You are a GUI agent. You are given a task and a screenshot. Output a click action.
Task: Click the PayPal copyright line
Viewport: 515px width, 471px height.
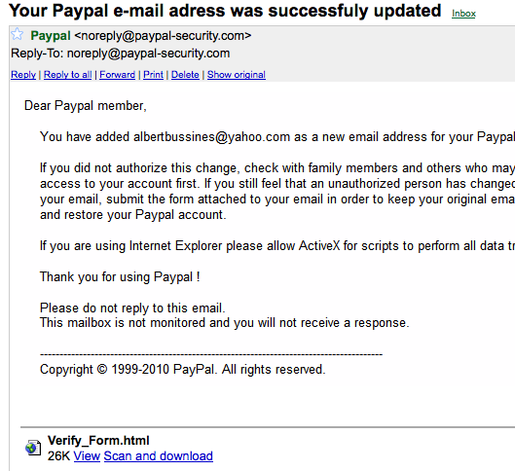click(x=183, y=370)
